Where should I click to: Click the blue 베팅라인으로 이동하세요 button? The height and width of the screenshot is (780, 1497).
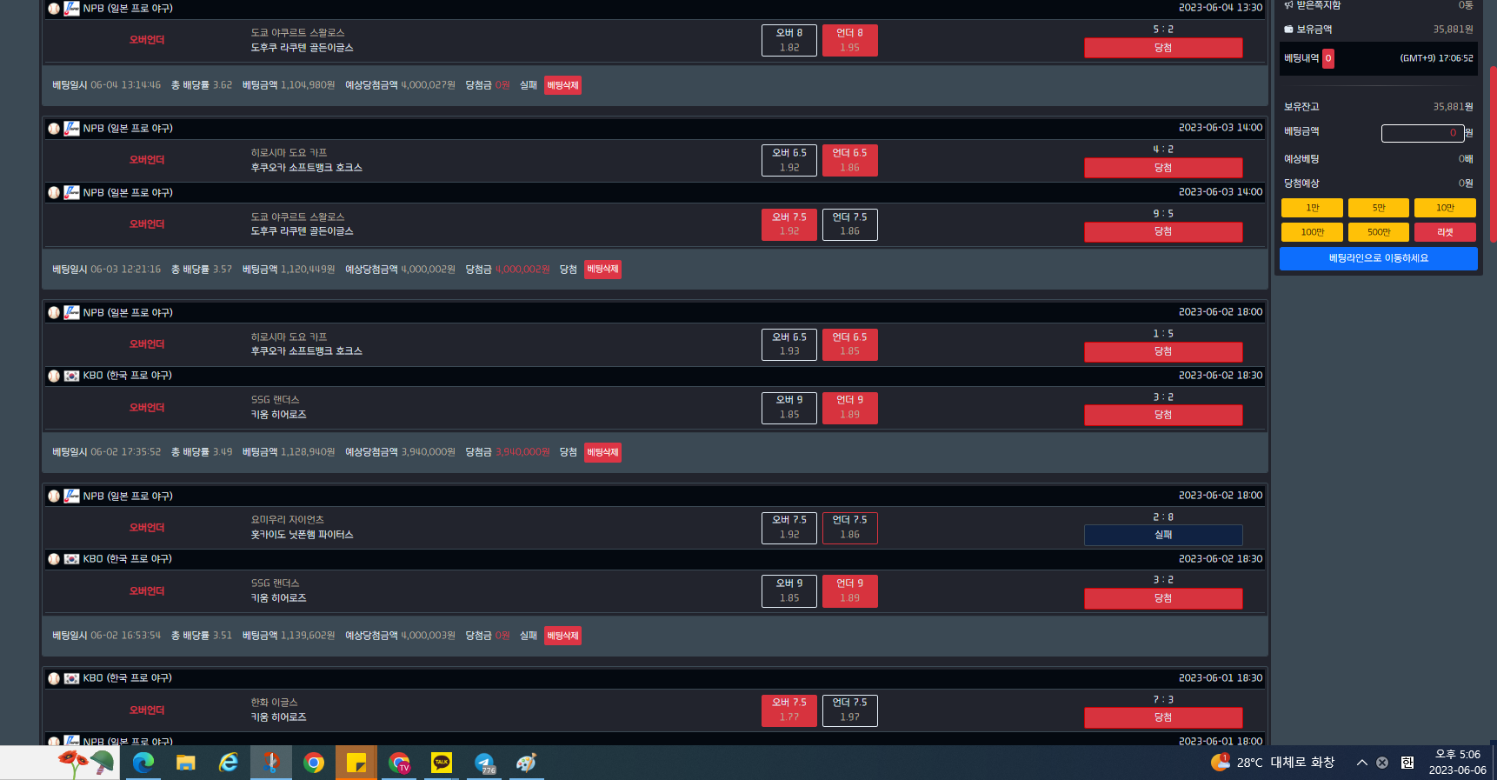pos(1379,258)
